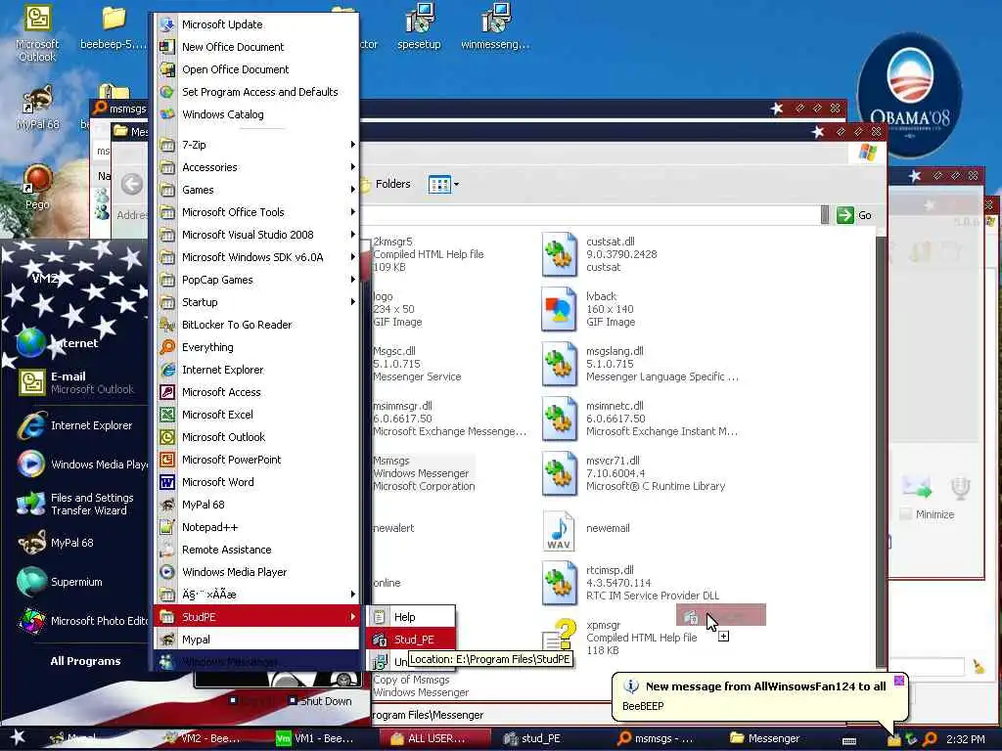Screen dimensions: 1002x751
Task: Open the spesetup desktop icon
Action: (419, 26)
